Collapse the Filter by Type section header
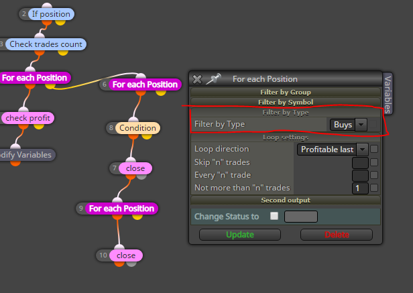413x293 pixels. coord(286,113)
